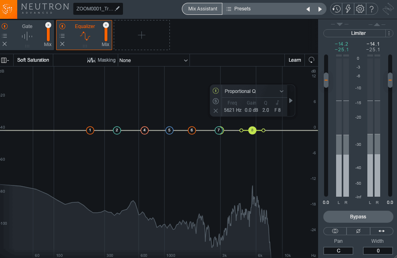Adjust the Equalizer Mix slider
397x258 pixels.
point(106,32)
